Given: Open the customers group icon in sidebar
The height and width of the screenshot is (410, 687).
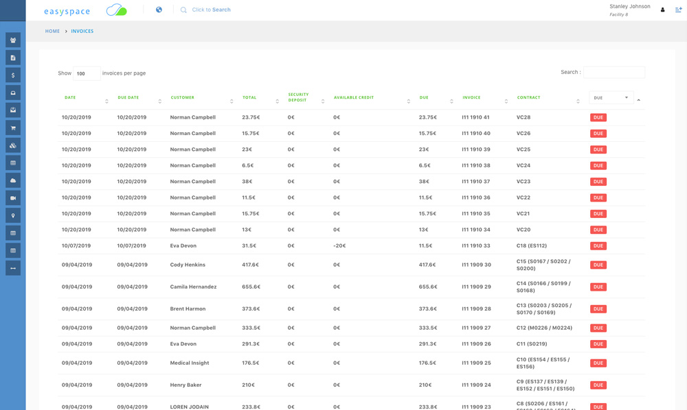Looking at the screenshot, I should [13, 40].
